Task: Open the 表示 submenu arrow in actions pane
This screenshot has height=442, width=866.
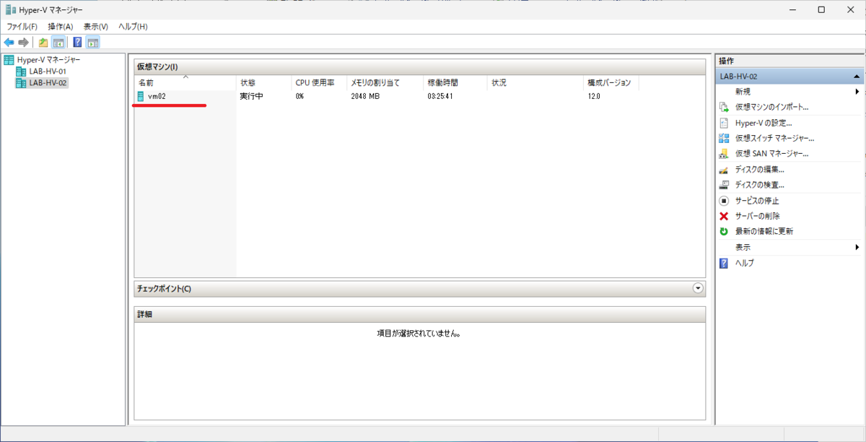Action: (857, 247)
